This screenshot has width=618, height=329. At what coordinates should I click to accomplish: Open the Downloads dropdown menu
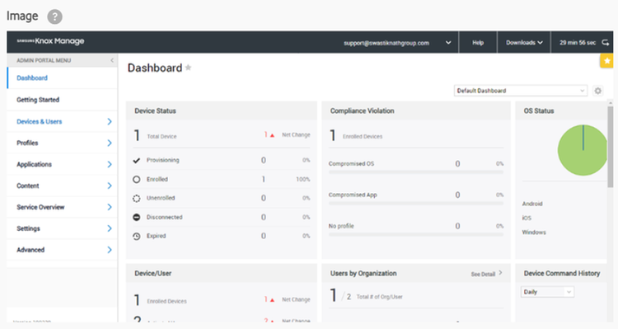[x=524, y=43]
